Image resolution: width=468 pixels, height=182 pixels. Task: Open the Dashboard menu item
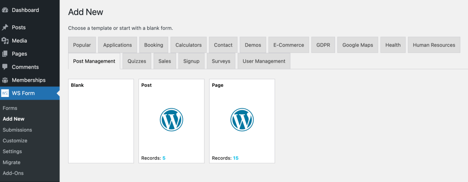(x=30, y=10)
